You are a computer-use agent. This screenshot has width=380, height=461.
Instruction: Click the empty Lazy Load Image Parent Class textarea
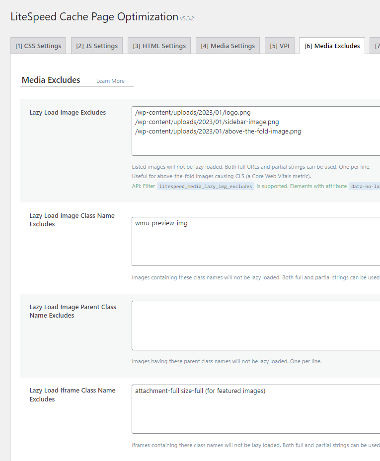(256, 326)
